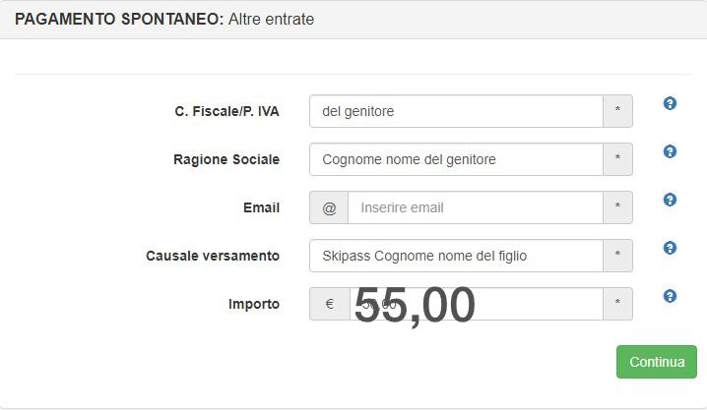
Task: Click help icon for Causale versamento
Action: [670, 248]
